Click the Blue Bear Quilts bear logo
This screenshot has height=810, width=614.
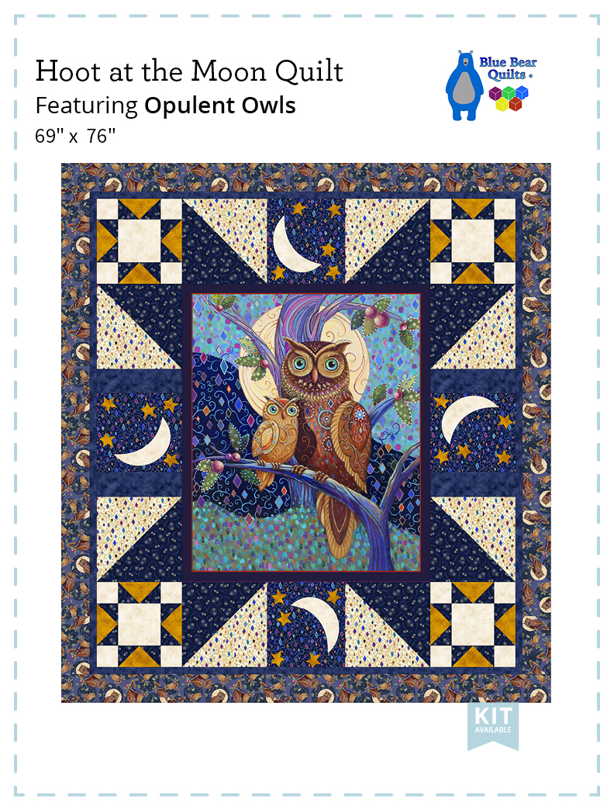pos(464,86)
